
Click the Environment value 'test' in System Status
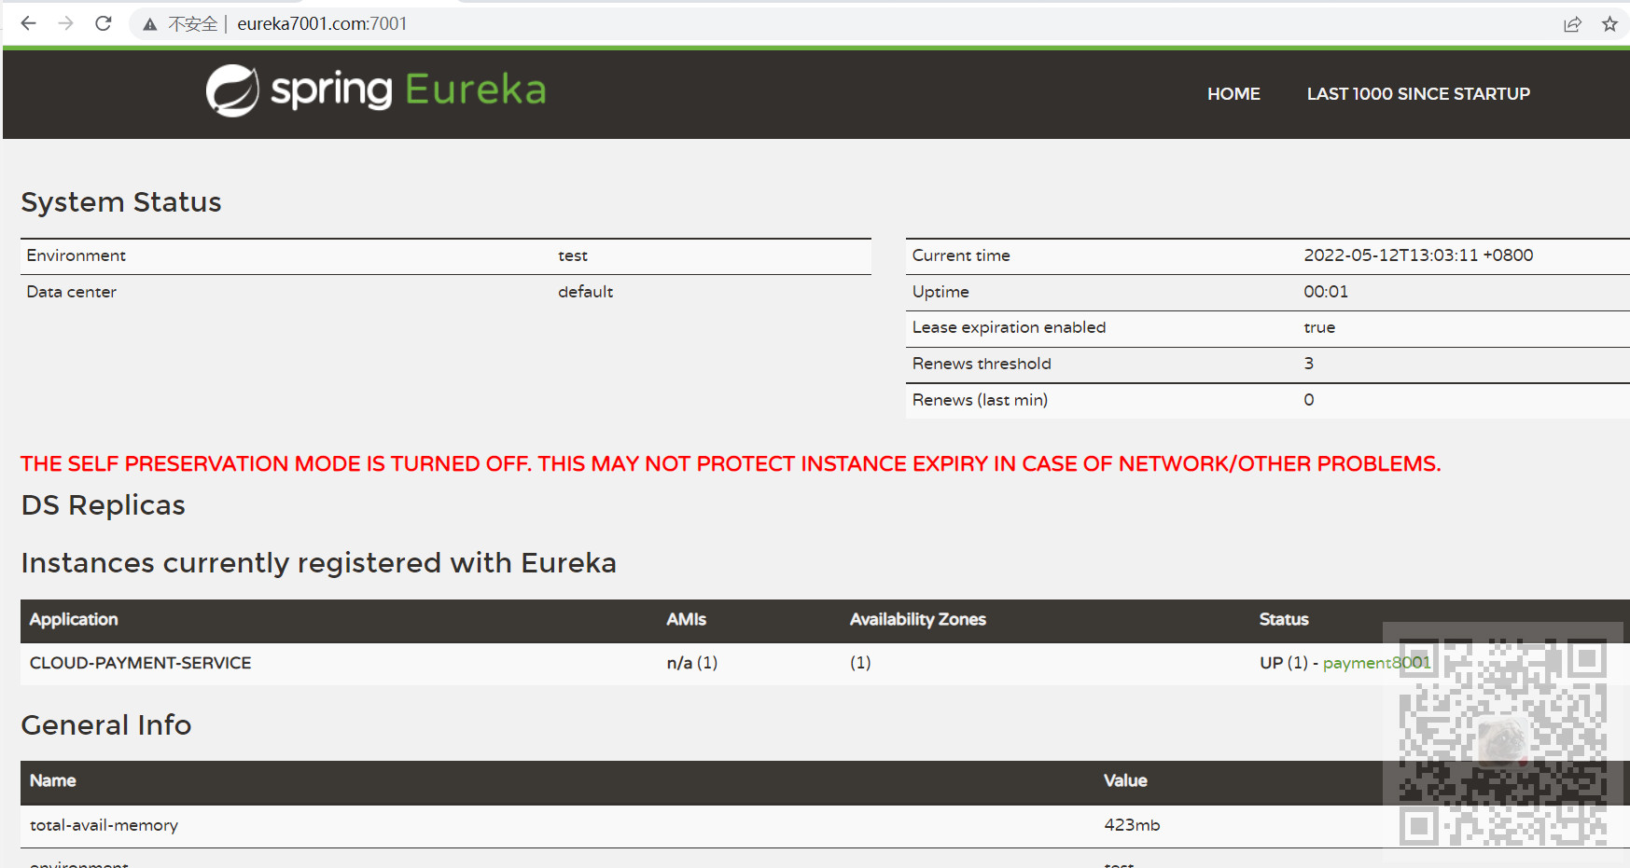pos(573,255)
